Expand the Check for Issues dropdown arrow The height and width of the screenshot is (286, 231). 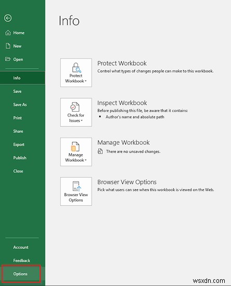[82, 121]
